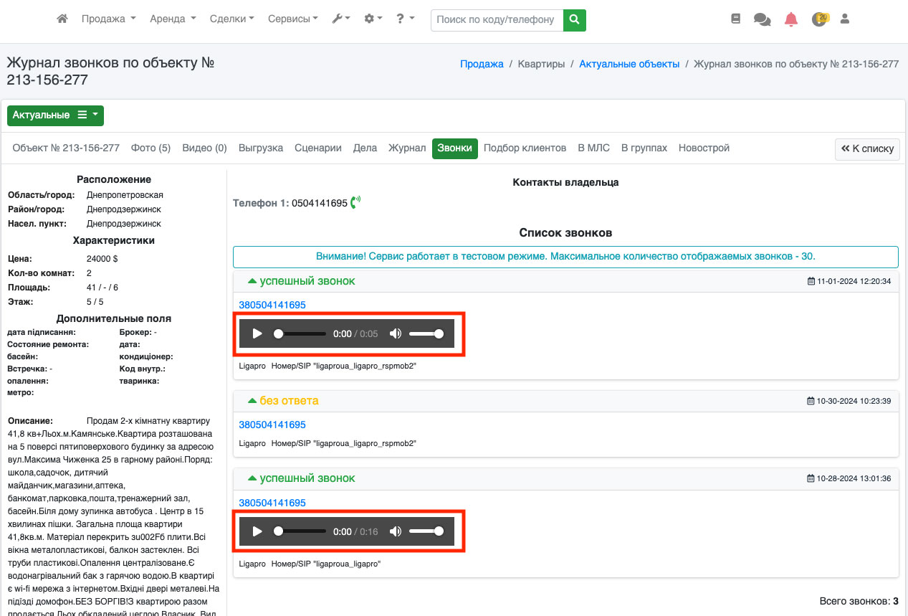
Task: Click Актуальные объекты breadcrumb link
Action: point(629,64)
